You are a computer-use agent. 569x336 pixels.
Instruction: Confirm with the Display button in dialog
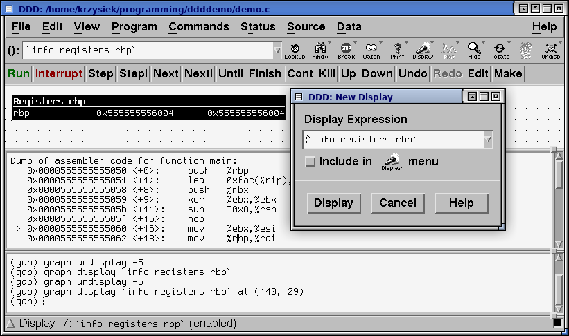pos(333,203)
